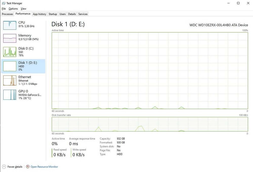This screenshot has height=172, width=253.
Task: Click the NVIDIA GeForce GPU label
Action: (x=30, y=95)
